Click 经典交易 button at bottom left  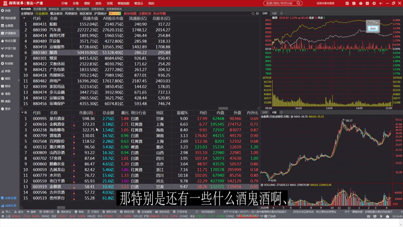9,206
